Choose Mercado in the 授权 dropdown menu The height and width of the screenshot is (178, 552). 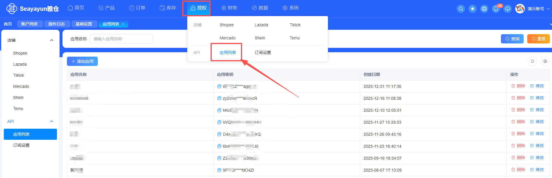[x=228, y=38]
